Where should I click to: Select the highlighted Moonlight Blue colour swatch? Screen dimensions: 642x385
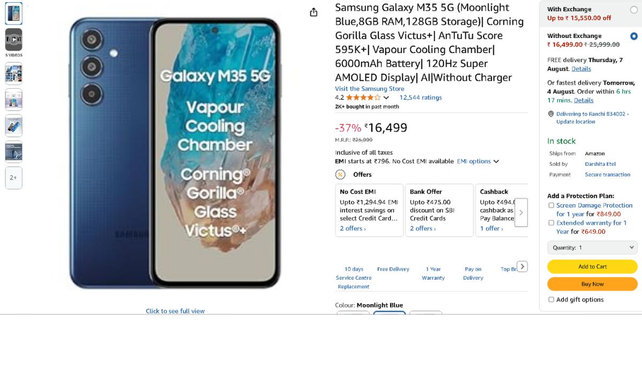pyautogui.click(x=389, y=313)
